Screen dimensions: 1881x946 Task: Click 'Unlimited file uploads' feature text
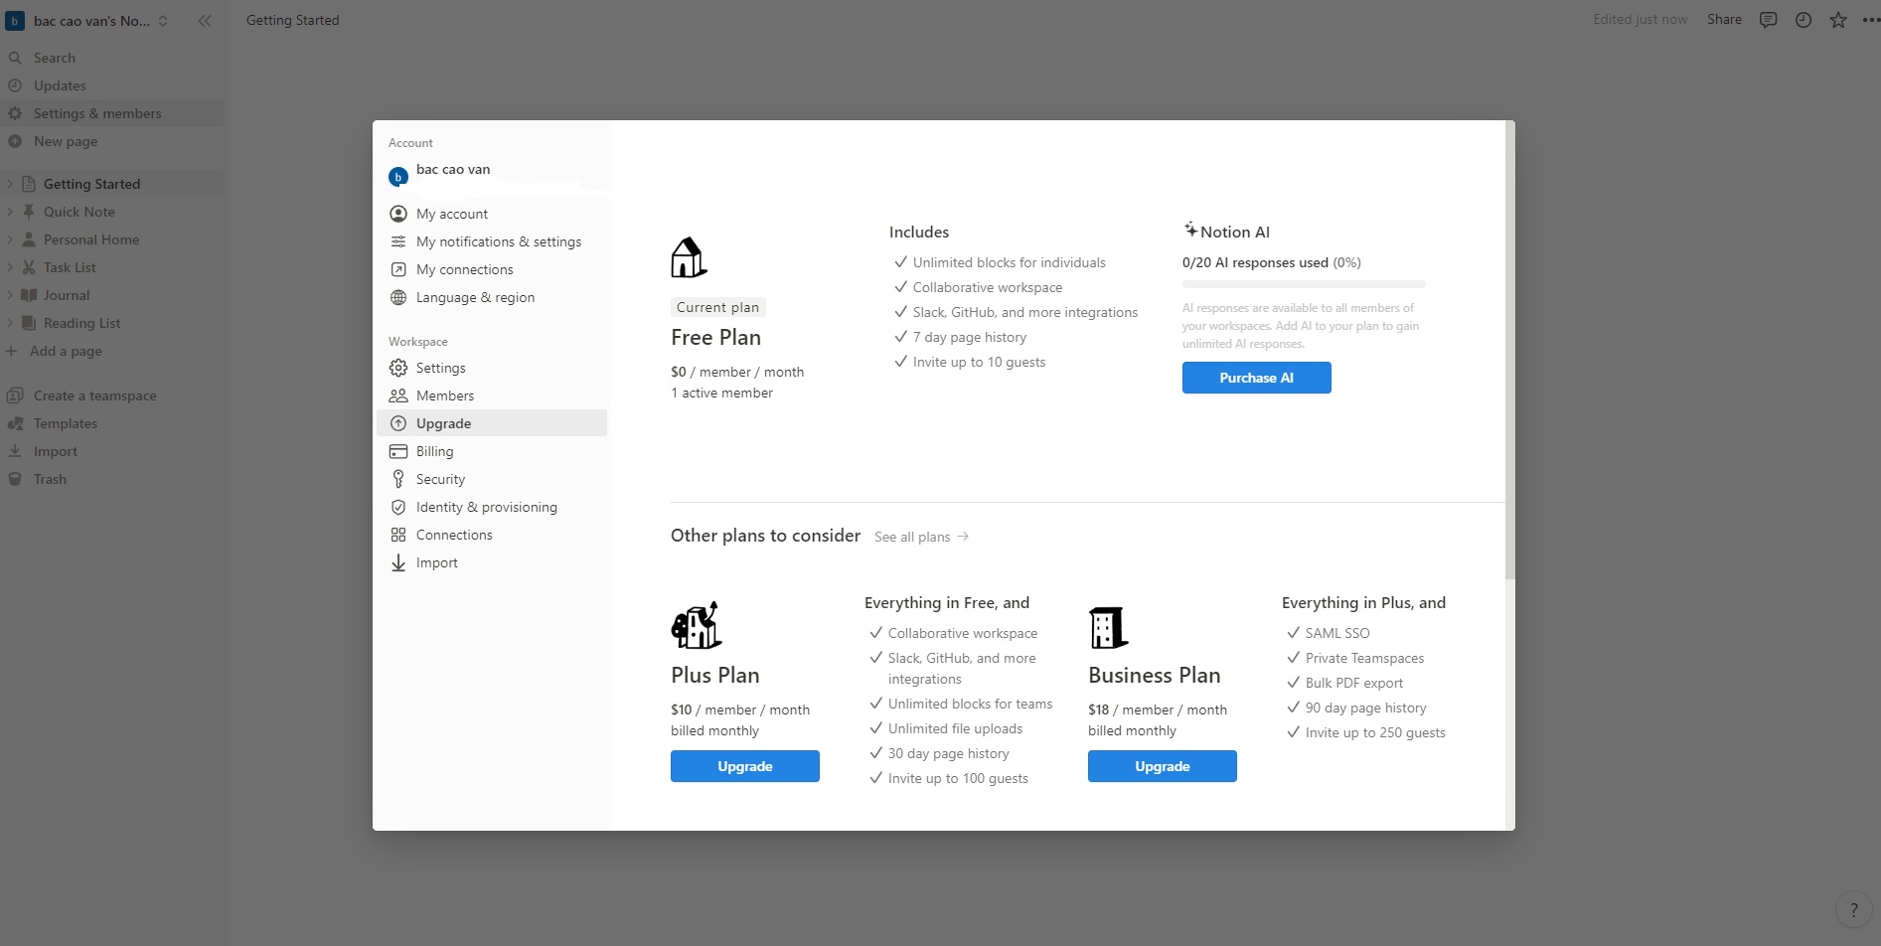click(x=955, y=728)
